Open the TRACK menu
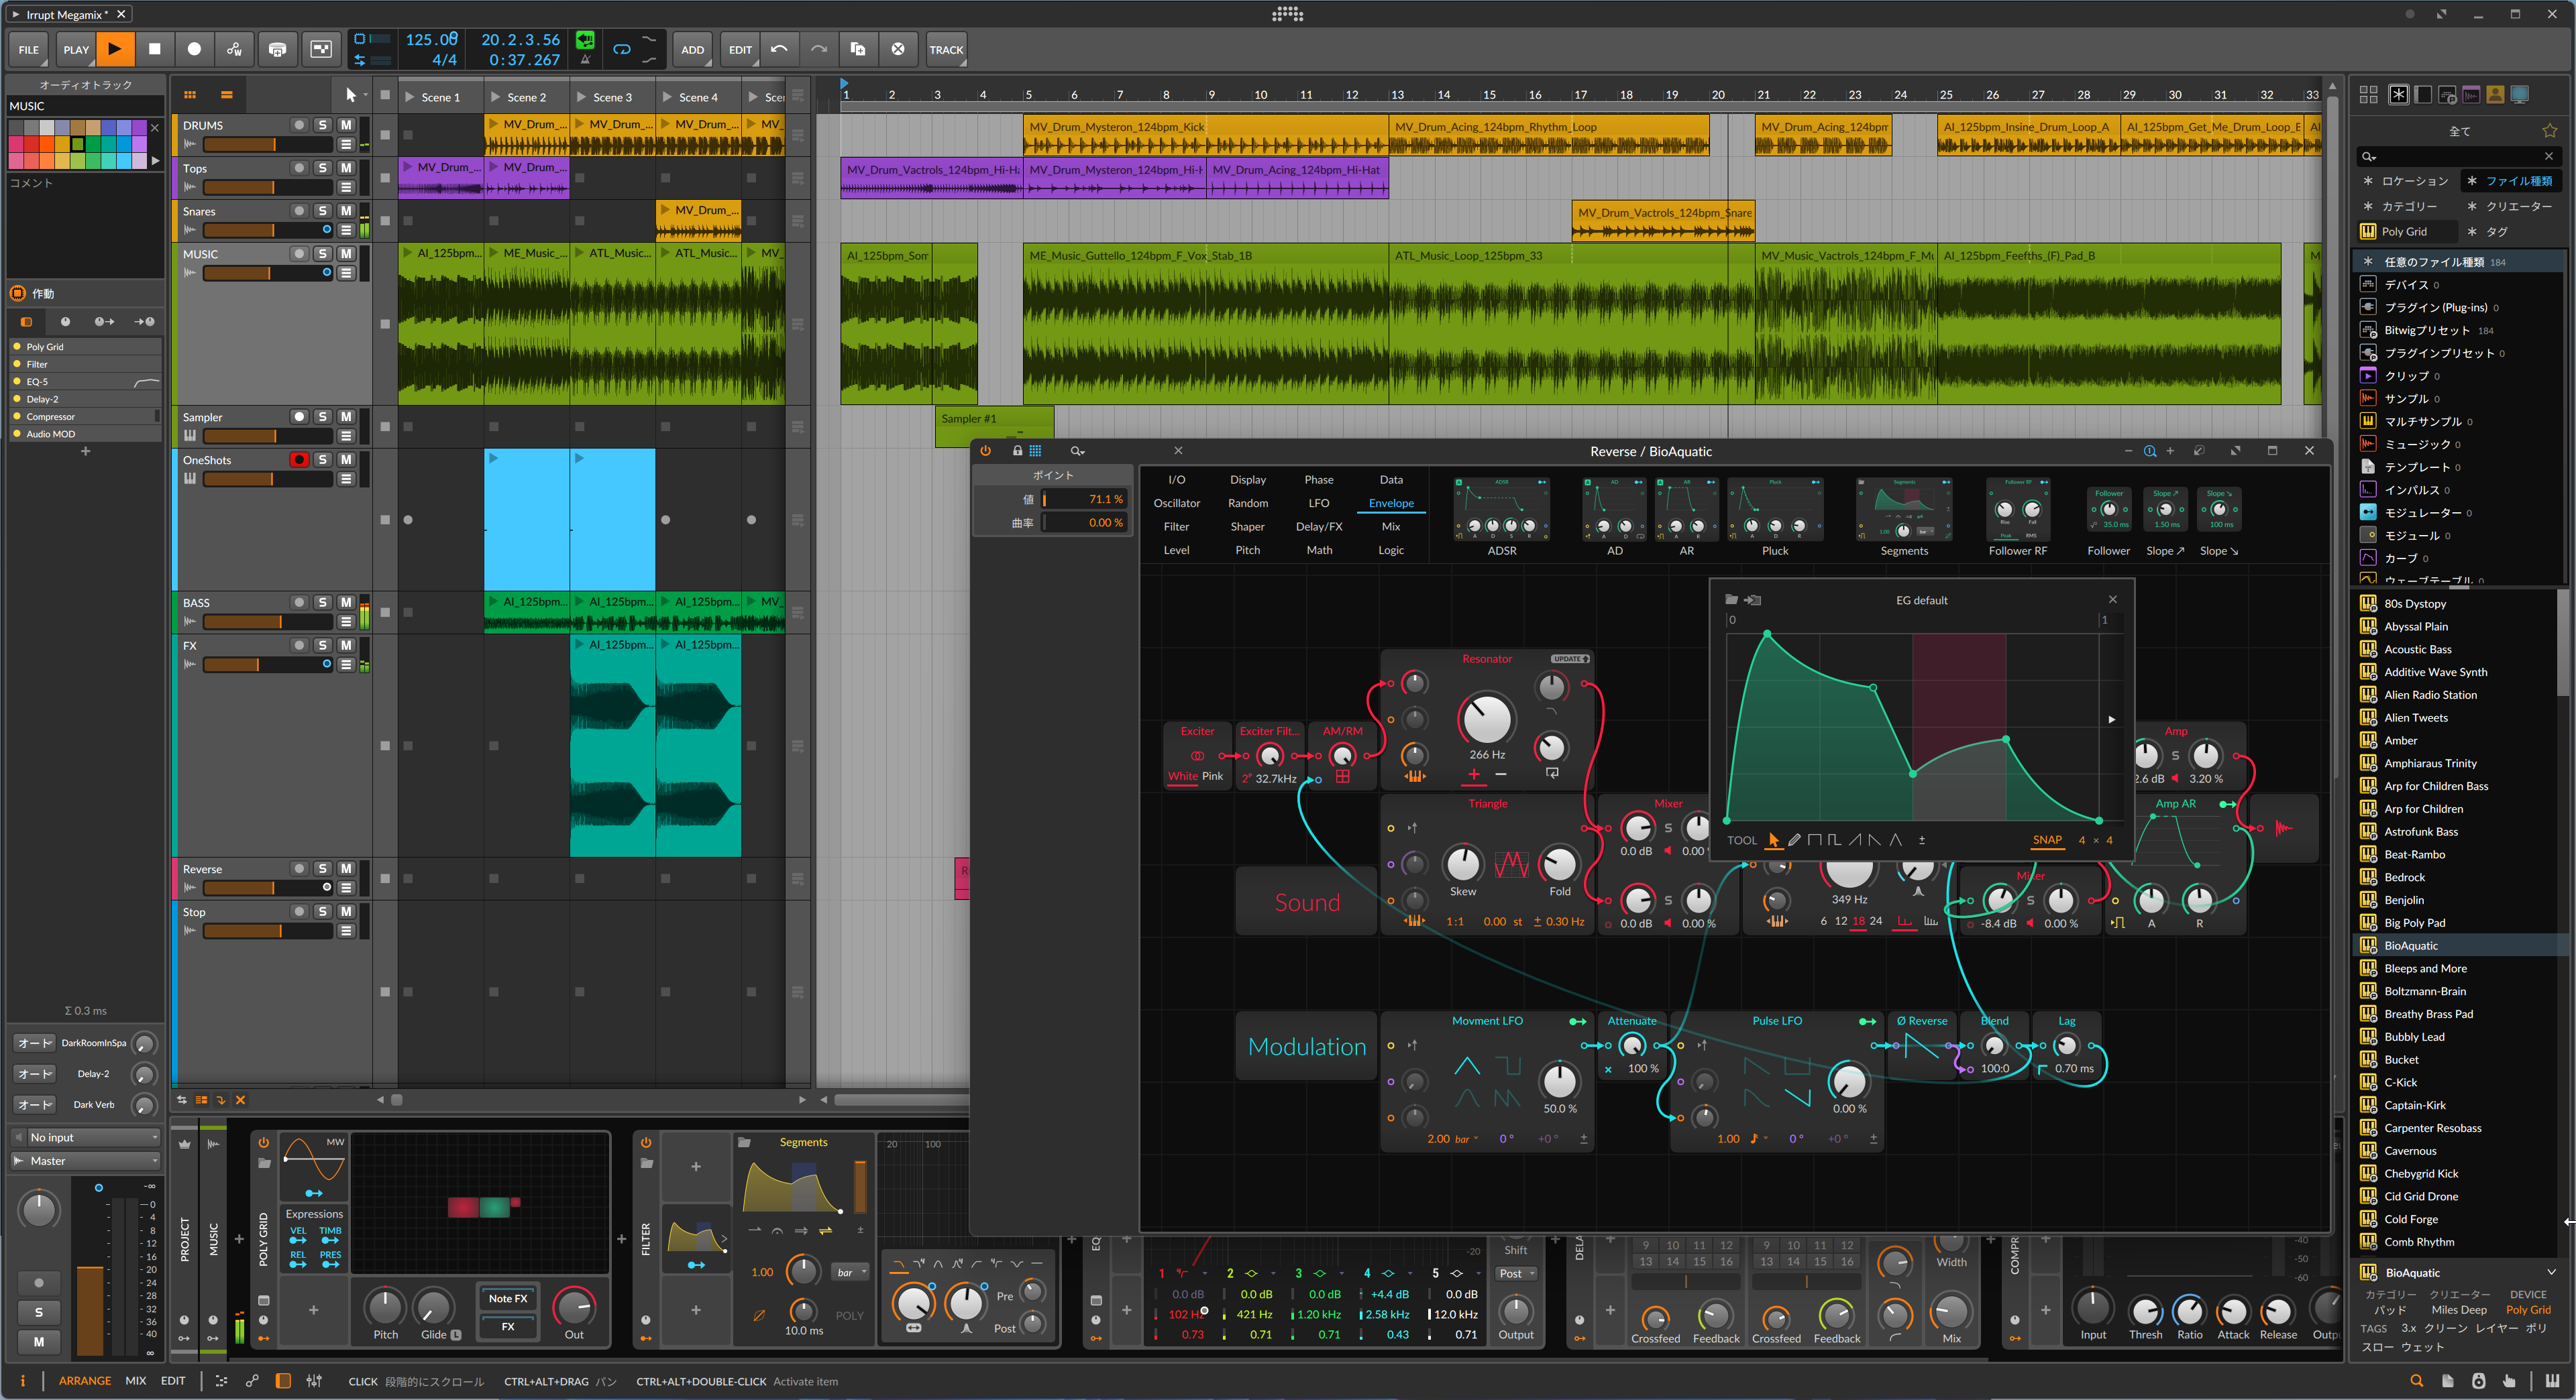The height and width of the screenshot is (1400, 2576). (946, 49)
